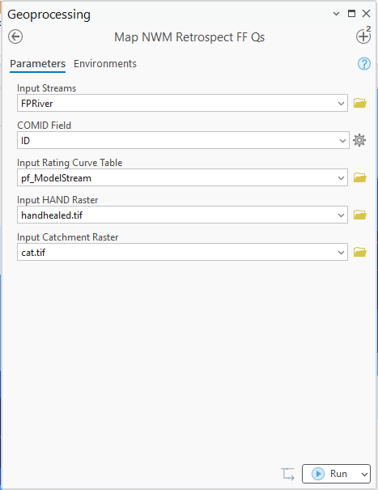Open the Run button options arrow
This screenshot has height=490, width=378.
click(x=364, y=474)
